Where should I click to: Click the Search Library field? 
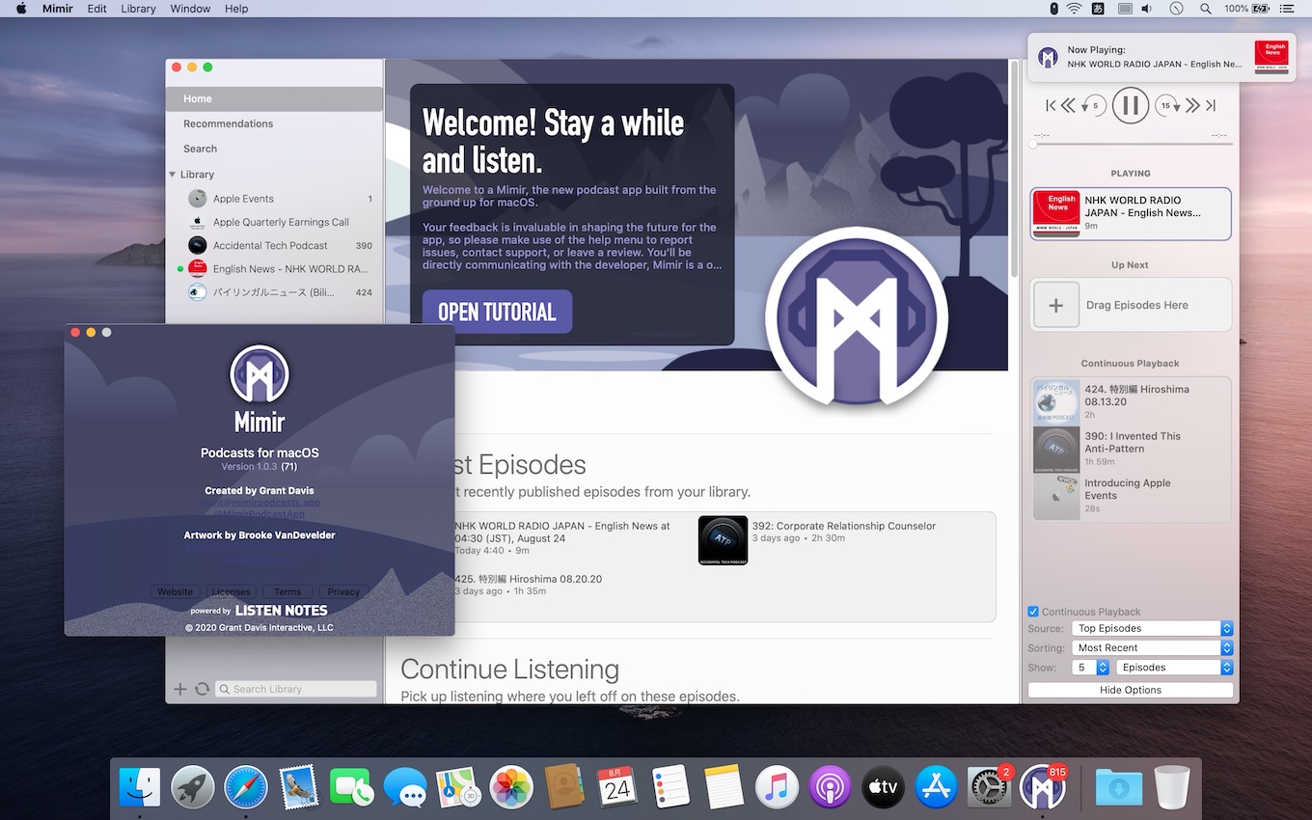tap(296, 689)
